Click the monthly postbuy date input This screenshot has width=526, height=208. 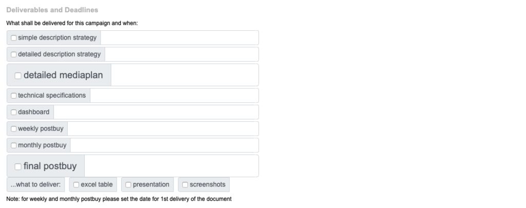(164, 145)
